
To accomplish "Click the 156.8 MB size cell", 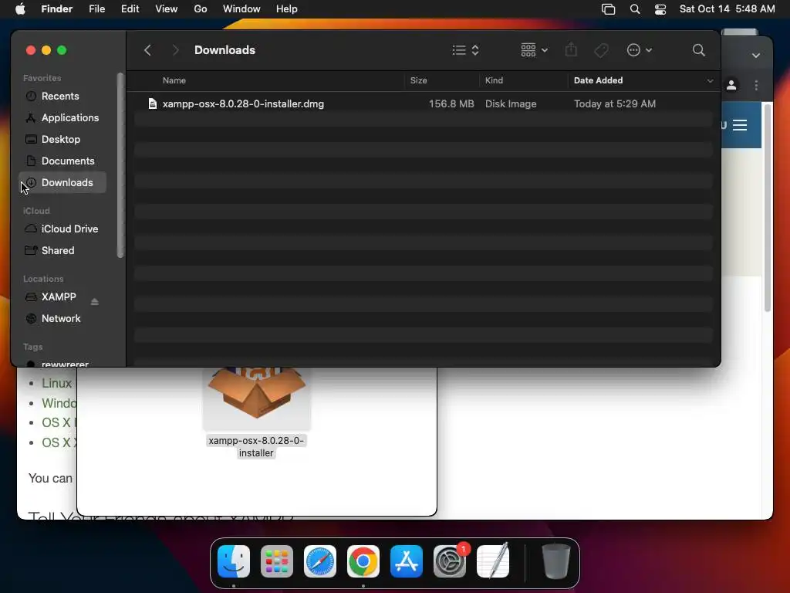I will 451,104.
